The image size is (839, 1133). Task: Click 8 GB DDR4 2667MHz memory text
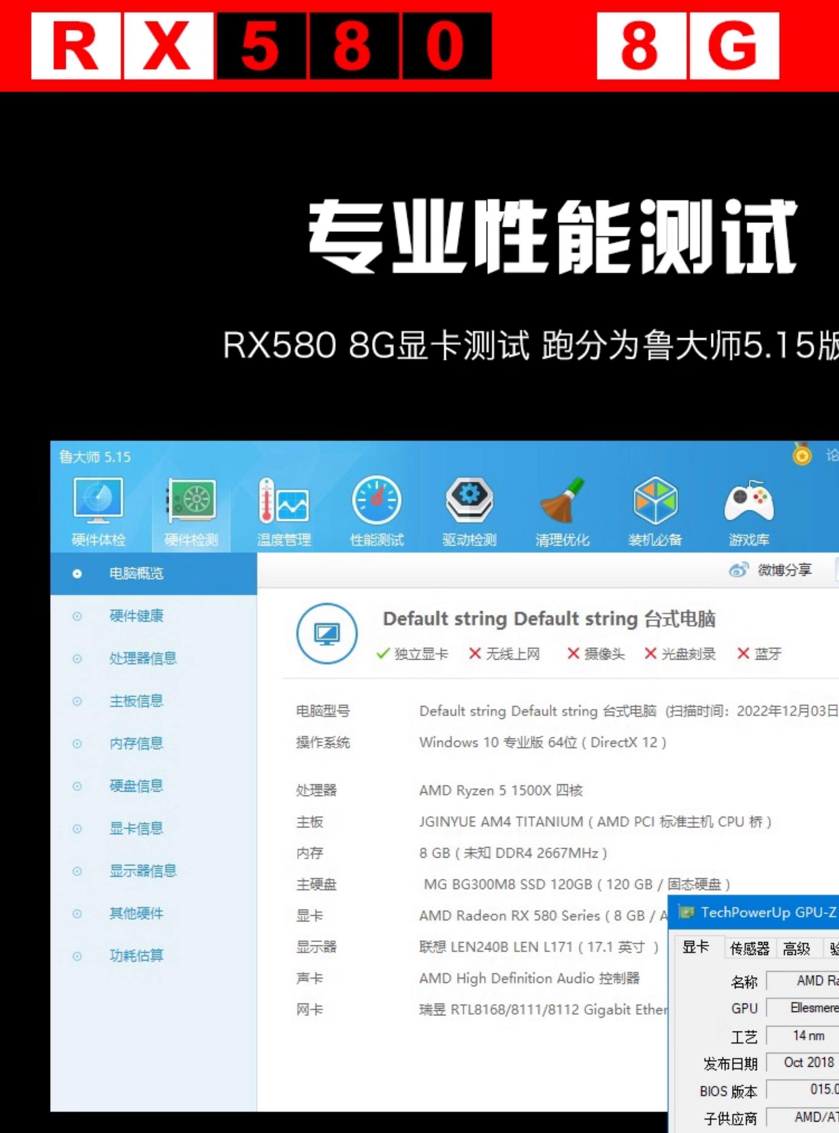click(x=513, y=853)
